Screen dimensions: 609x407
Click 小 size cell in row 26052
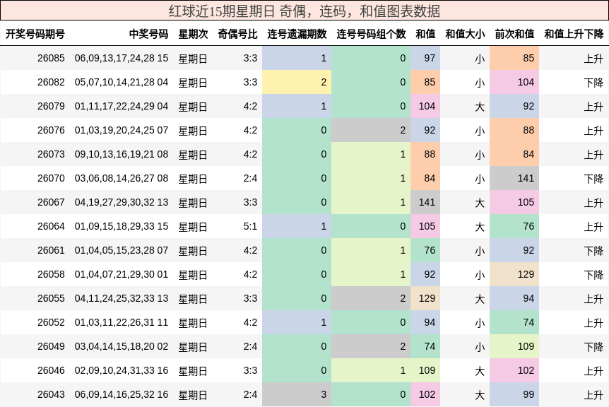tap(480, 323)
